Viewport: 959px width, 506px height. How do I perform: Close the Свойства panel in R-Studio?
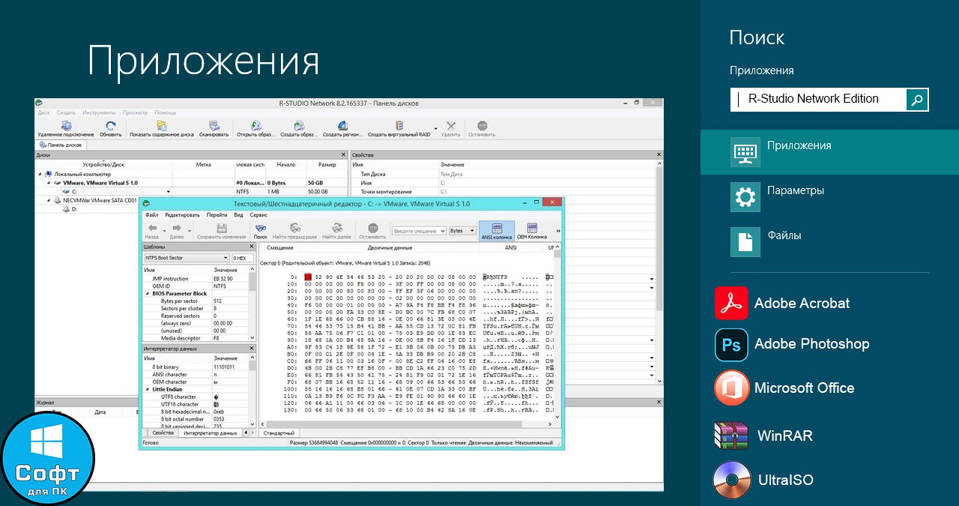[659, 155]
